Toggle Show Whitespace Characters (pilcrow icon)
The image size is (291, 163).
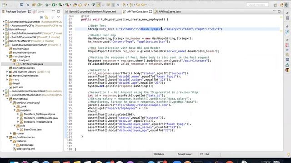[118, 5]
